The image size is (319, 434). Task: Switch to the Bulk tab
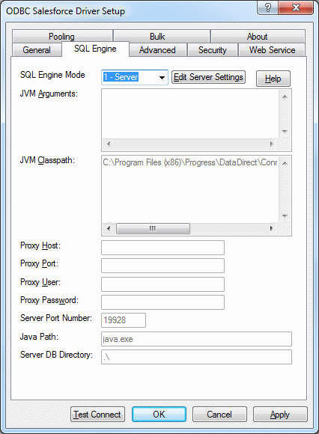(162, 36)
